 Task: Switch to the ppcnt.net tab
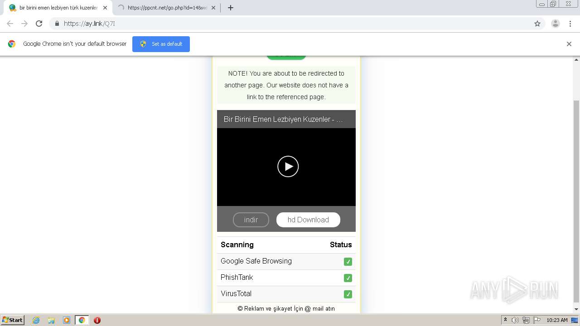[x=166, y=8]
